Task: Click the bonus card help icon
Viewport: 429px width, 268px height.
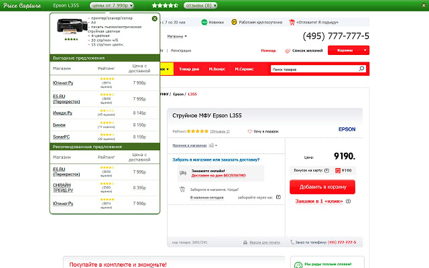Action: coord(326,170)
